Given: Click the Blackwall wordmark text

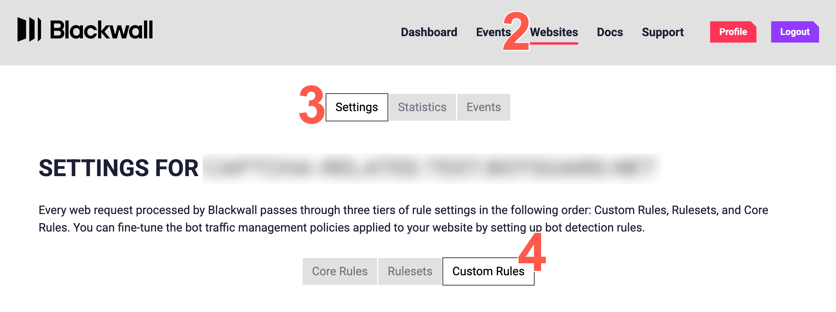Looking at the screenshot, I should pyautogui.click(x=101, y=30).
